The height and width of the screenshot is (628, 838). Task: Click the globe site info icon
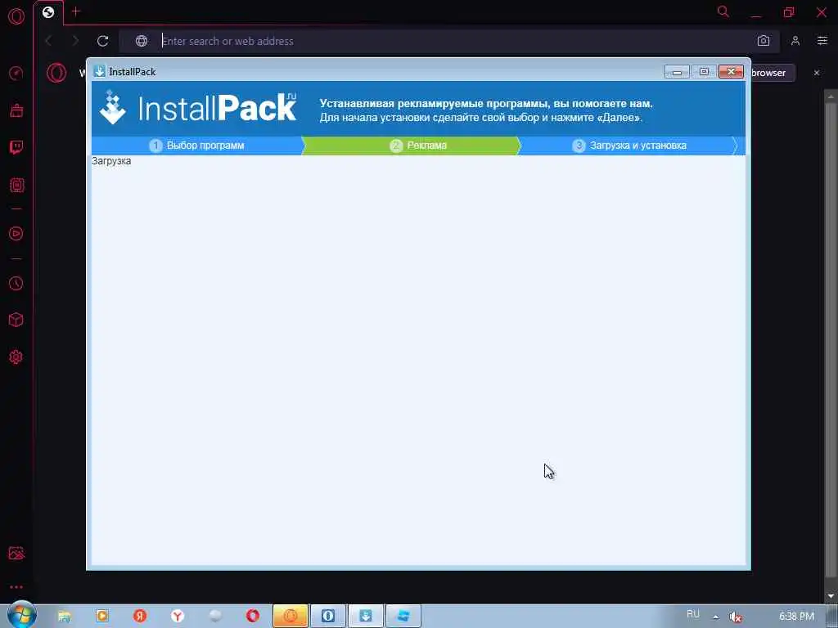[x=141, y=41]
